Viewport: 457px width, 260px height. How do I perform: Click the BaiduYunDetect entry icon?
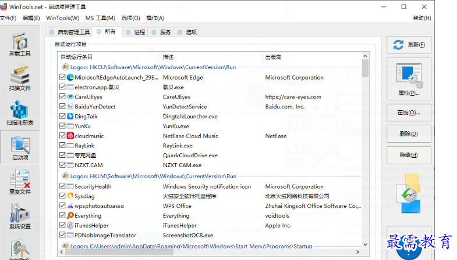pyautogui.click(x=70, y=106)
